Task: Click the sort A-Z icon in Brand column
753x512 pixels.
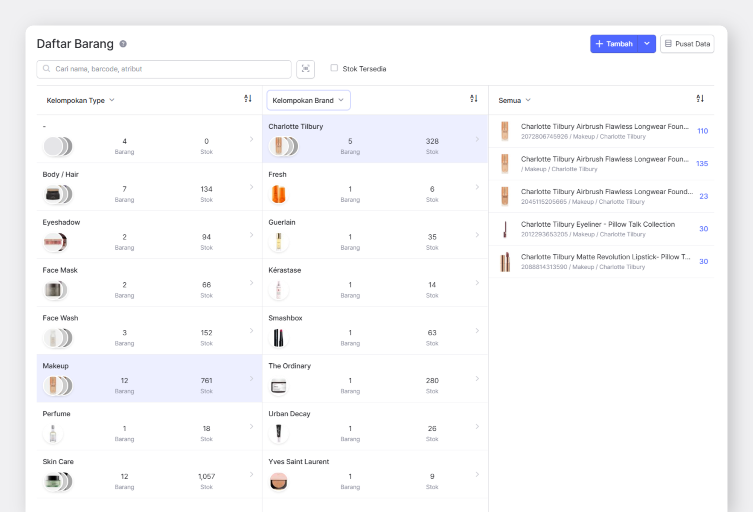Action: 474,99
